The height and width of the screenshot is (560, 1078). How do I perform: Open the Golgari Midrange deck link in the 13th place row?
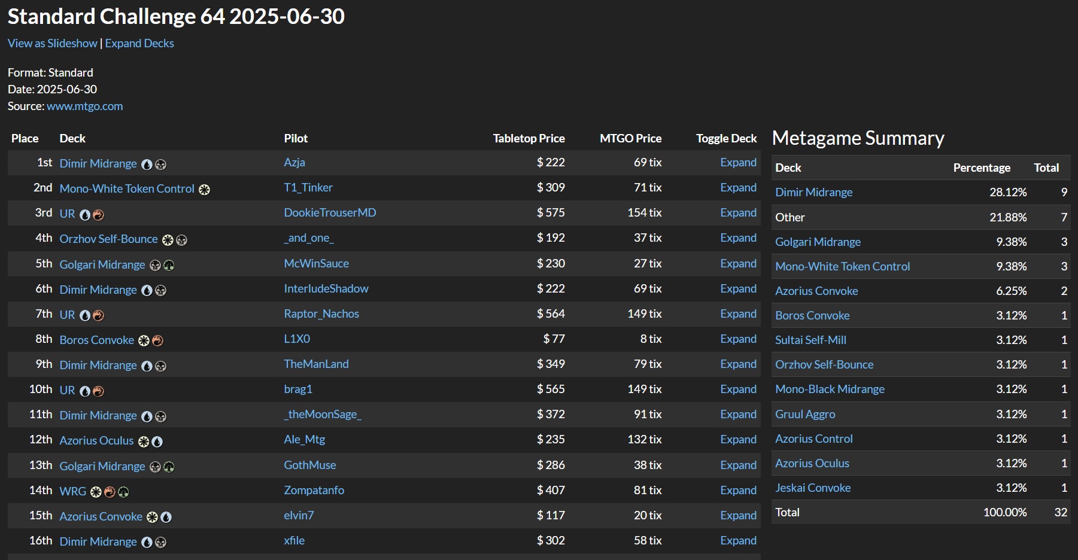click(102, 466)
